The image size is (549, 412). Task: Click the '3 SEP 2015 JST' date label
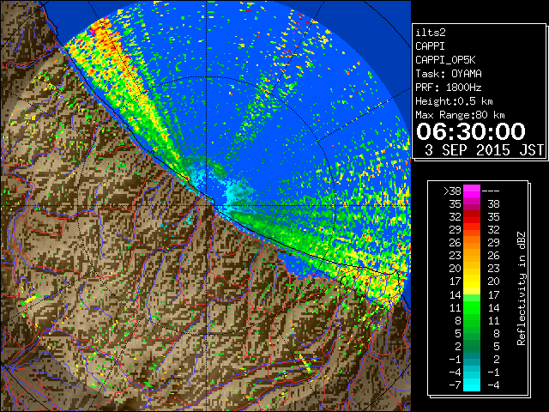484,150
